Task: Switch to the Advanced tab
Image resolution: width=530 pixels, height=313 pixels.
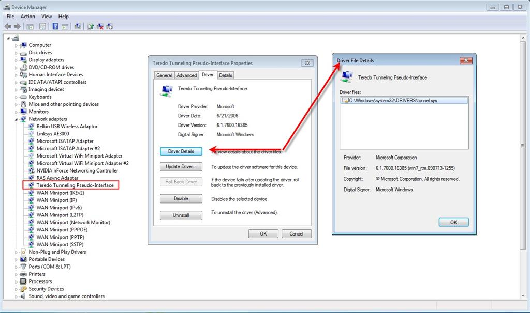Action: pyautogui.click(x=186, y=75)
